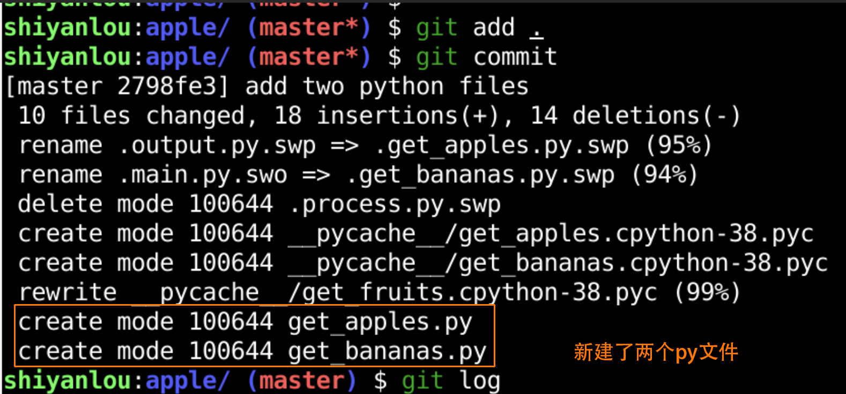Viewport: 846px width, 394px height.
Task: Click the '10 files changed, 18 insertions(+), 14 deletions(-)' line
Action: (379, 116)
